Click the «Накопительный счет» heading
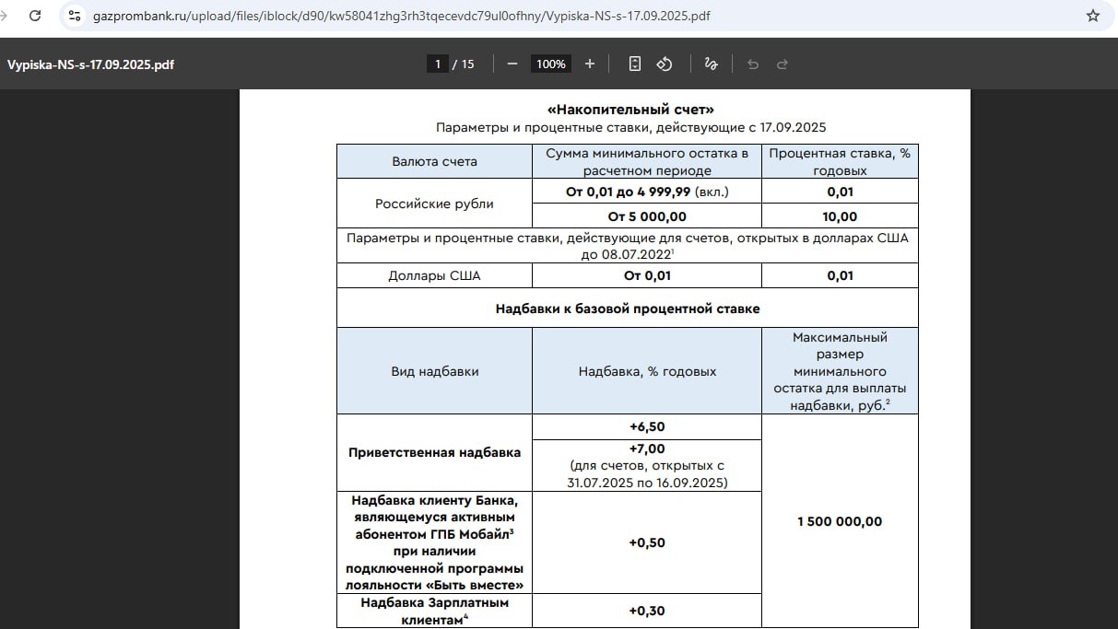This screenshot has height=629, width=1118. coord(630,110)
